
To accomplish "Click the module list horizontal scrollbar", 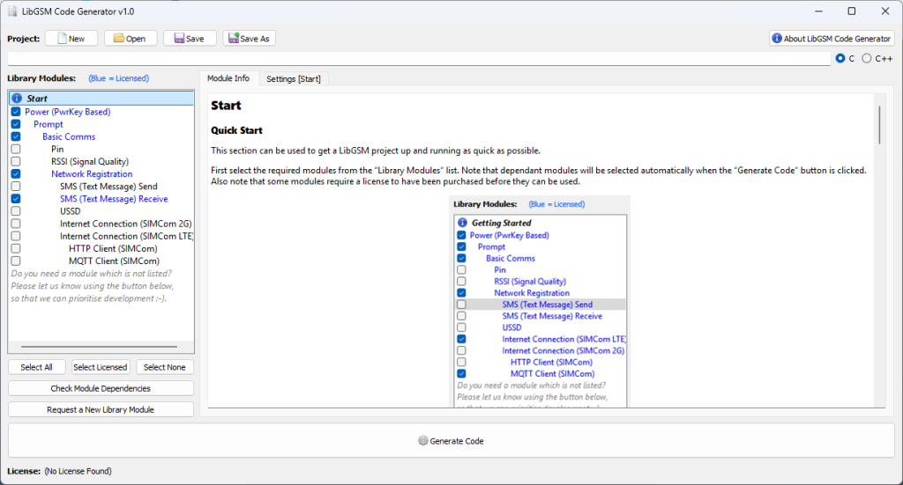I will 99,347.
